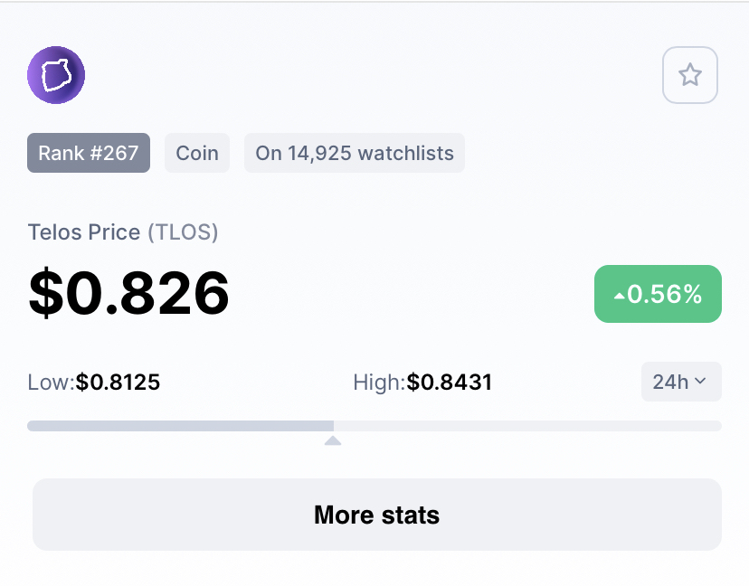Click the Telos Price heading
Screen dimensions: 749x586
tap(86, 232)
